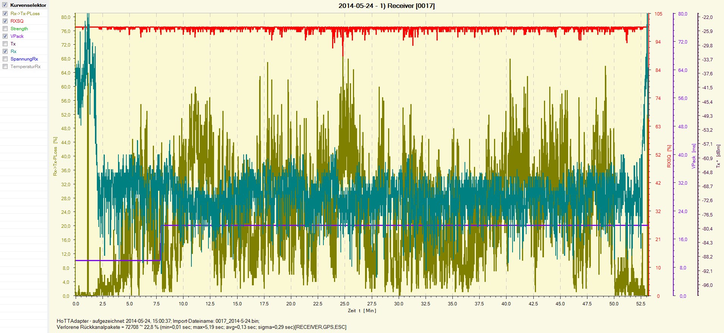Disable the RXSQ curve checkbox
The image size is (724, 333).
(5, 21)
